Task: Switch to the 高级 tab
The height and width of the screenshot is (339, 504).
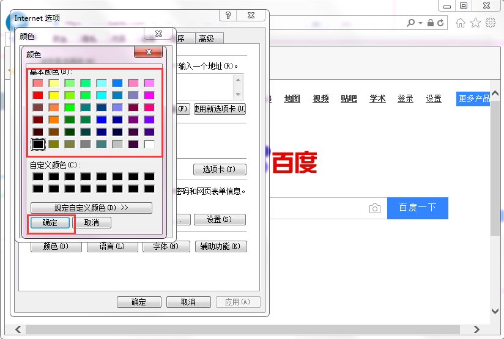Action: pyautogui.click(x=209, y=38)
